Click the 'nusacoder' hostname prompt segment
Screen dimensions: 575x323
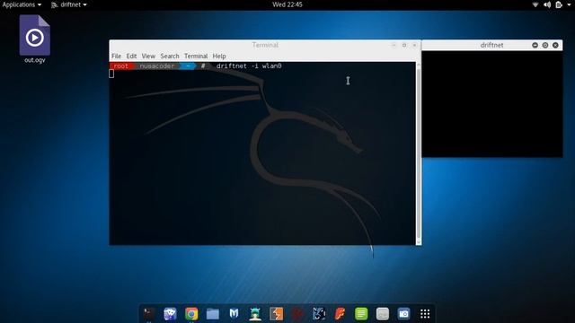click(x=157, y=65)
